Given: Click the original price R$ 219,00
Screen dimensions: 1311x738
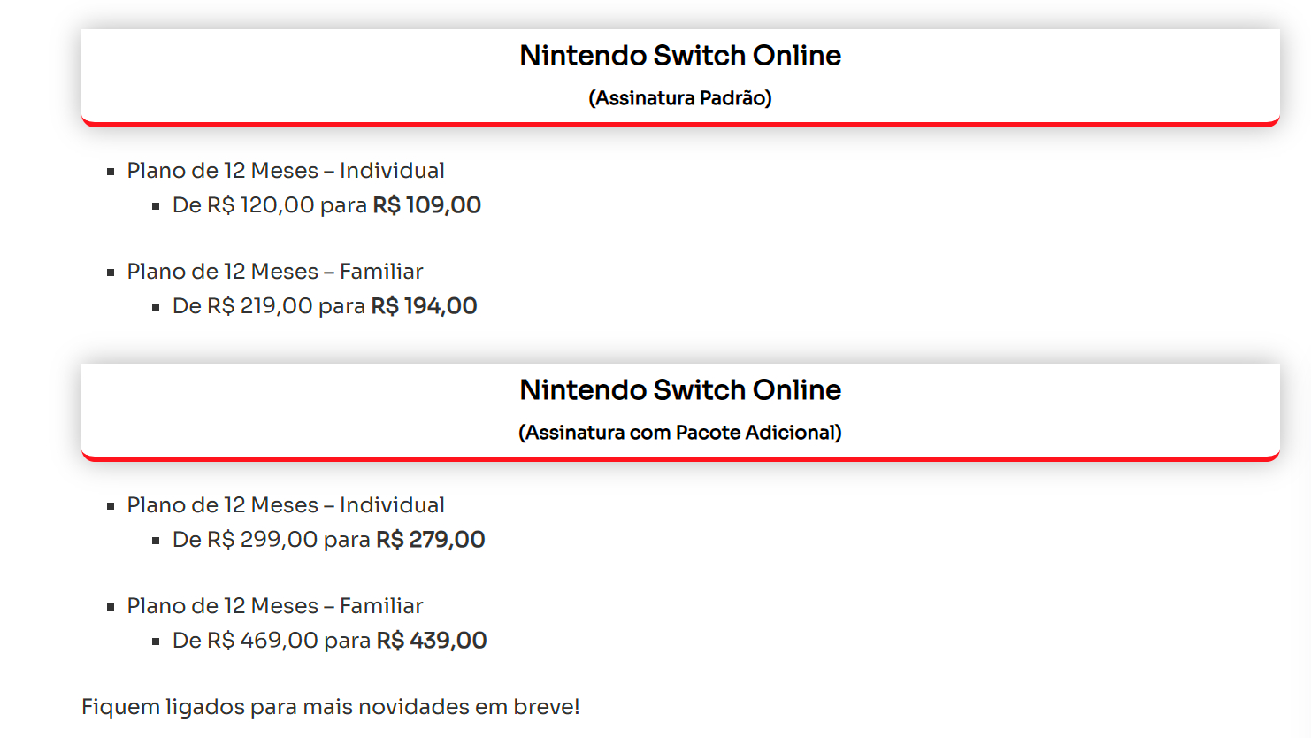Looking at the screenshot, I should (260, 306).
